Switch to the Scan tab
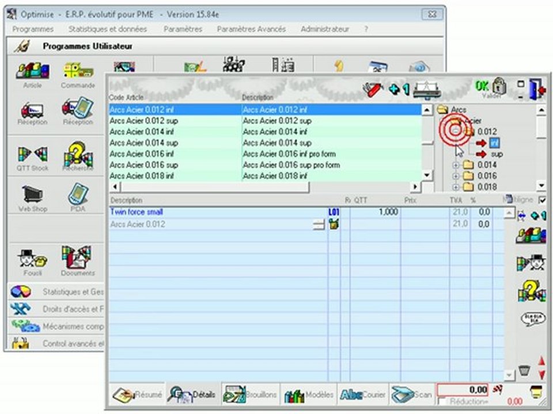The image size is (553, 414). tap(411, 394)
